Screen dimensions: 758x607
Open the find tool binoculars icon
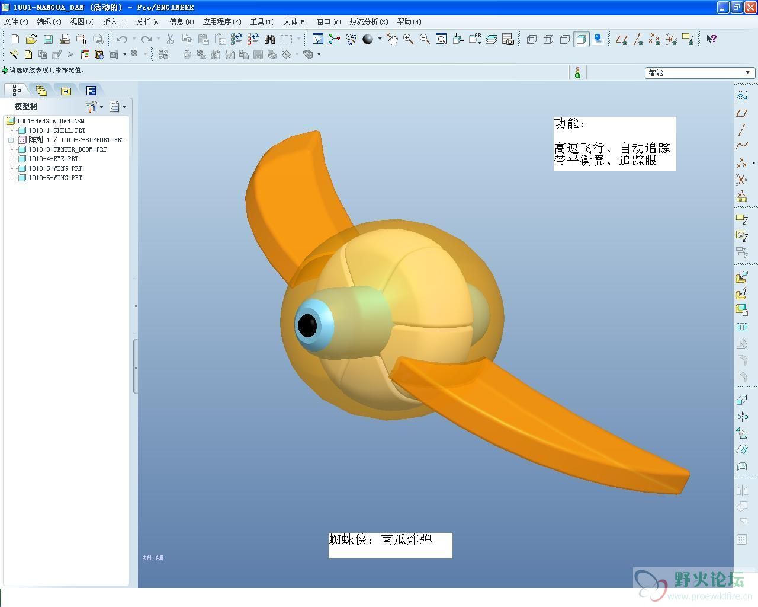[x=270, y=39]
